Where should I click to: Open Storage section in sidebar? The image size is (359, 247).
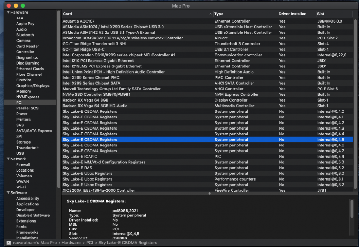[x=23, y=142]
